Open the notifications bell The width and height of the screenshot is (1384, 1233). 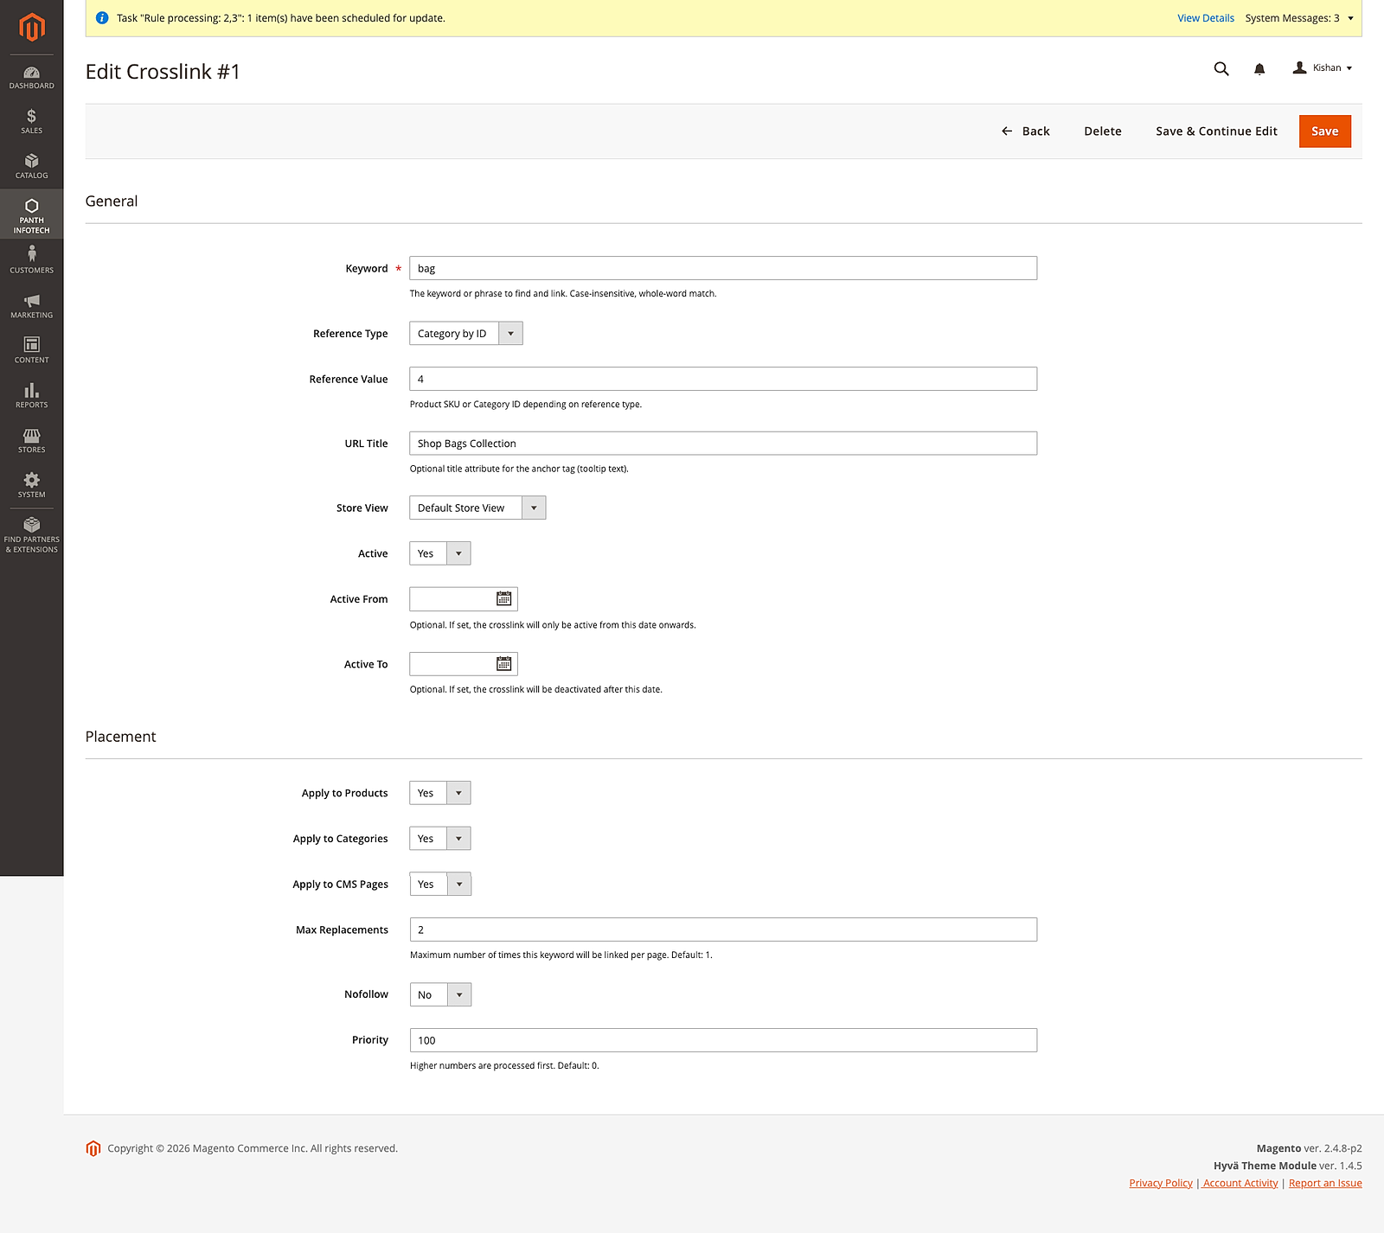(1259, 68)
